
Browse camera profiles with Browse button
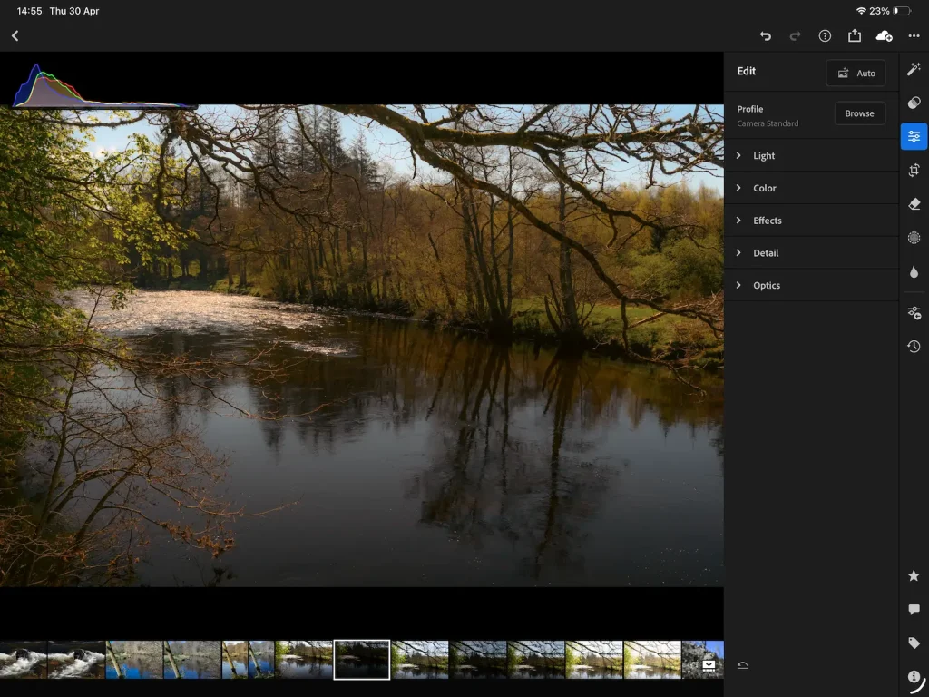[859, 113]
